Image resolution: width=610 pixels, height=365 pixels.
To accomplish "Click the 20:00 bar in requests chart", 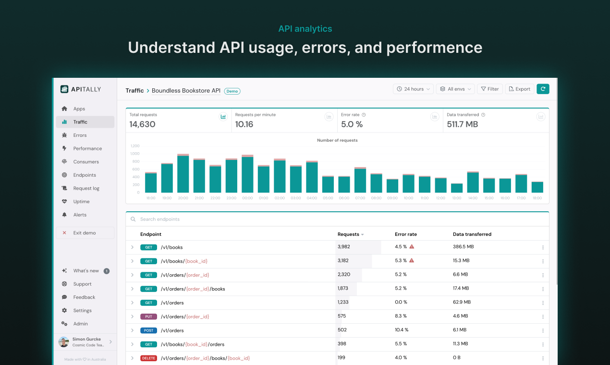I will click(x=183, y=173).
